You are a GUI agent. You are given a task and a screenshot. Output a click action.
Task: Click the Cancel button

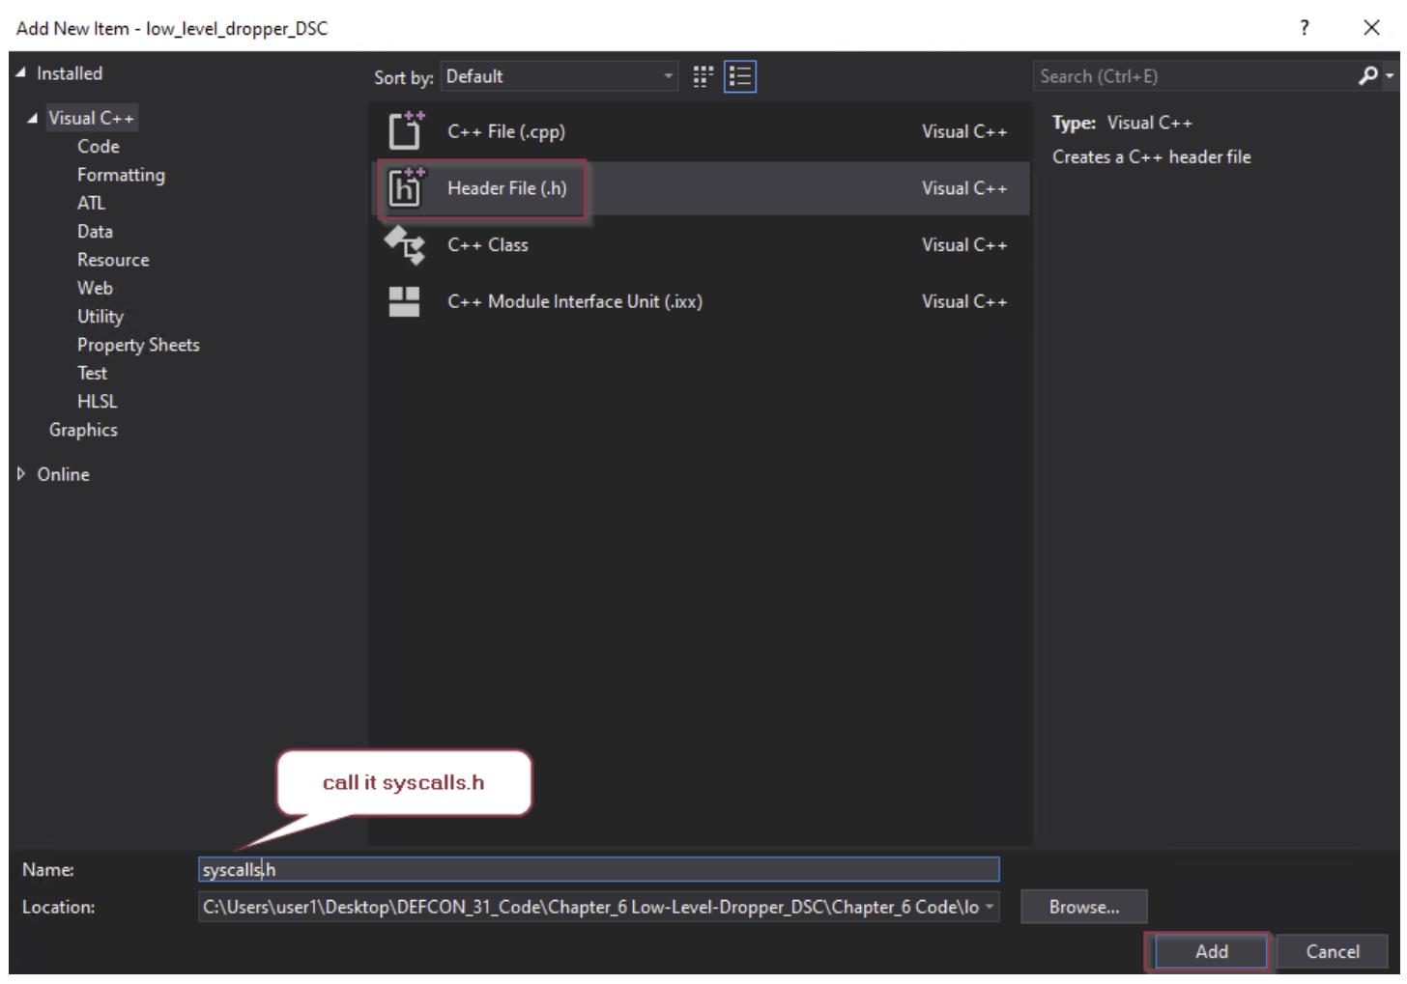click(1333, 951)
